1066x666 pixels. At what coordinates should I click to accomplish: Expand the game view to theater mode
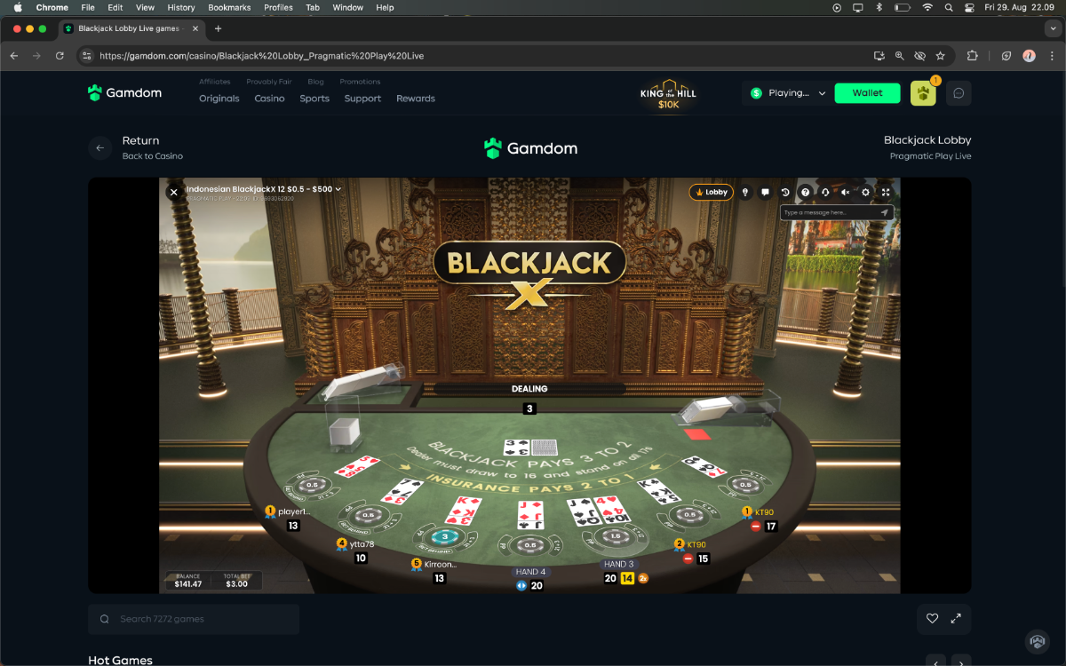956,619
